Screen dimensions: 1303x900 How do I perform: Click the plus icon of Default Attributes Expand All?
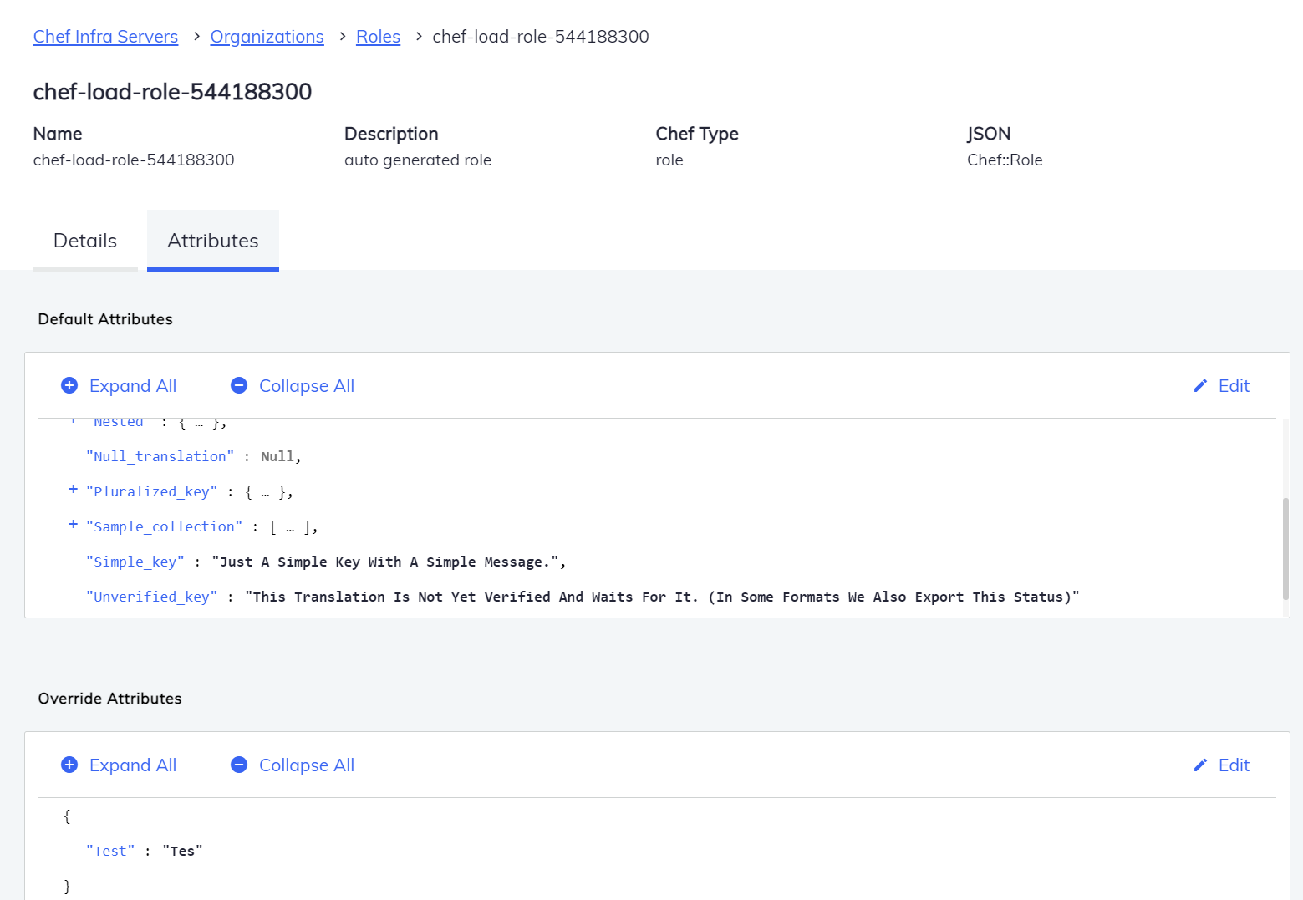69,385
